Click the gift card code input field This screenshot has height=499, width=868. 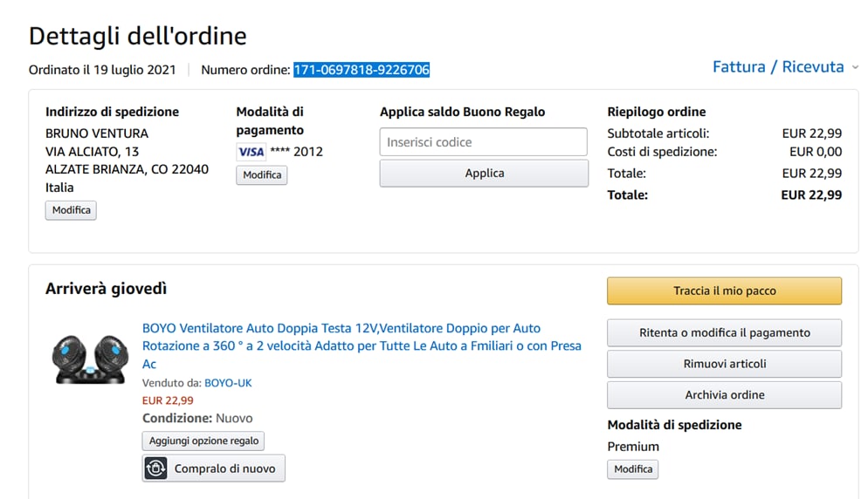click(483, 142)
